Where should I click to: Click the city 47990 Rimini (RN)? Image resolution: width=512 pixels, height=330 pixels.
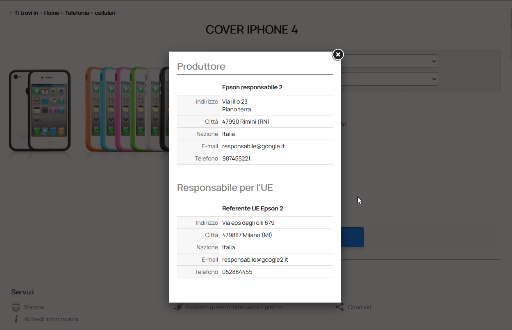coord(246,122)
